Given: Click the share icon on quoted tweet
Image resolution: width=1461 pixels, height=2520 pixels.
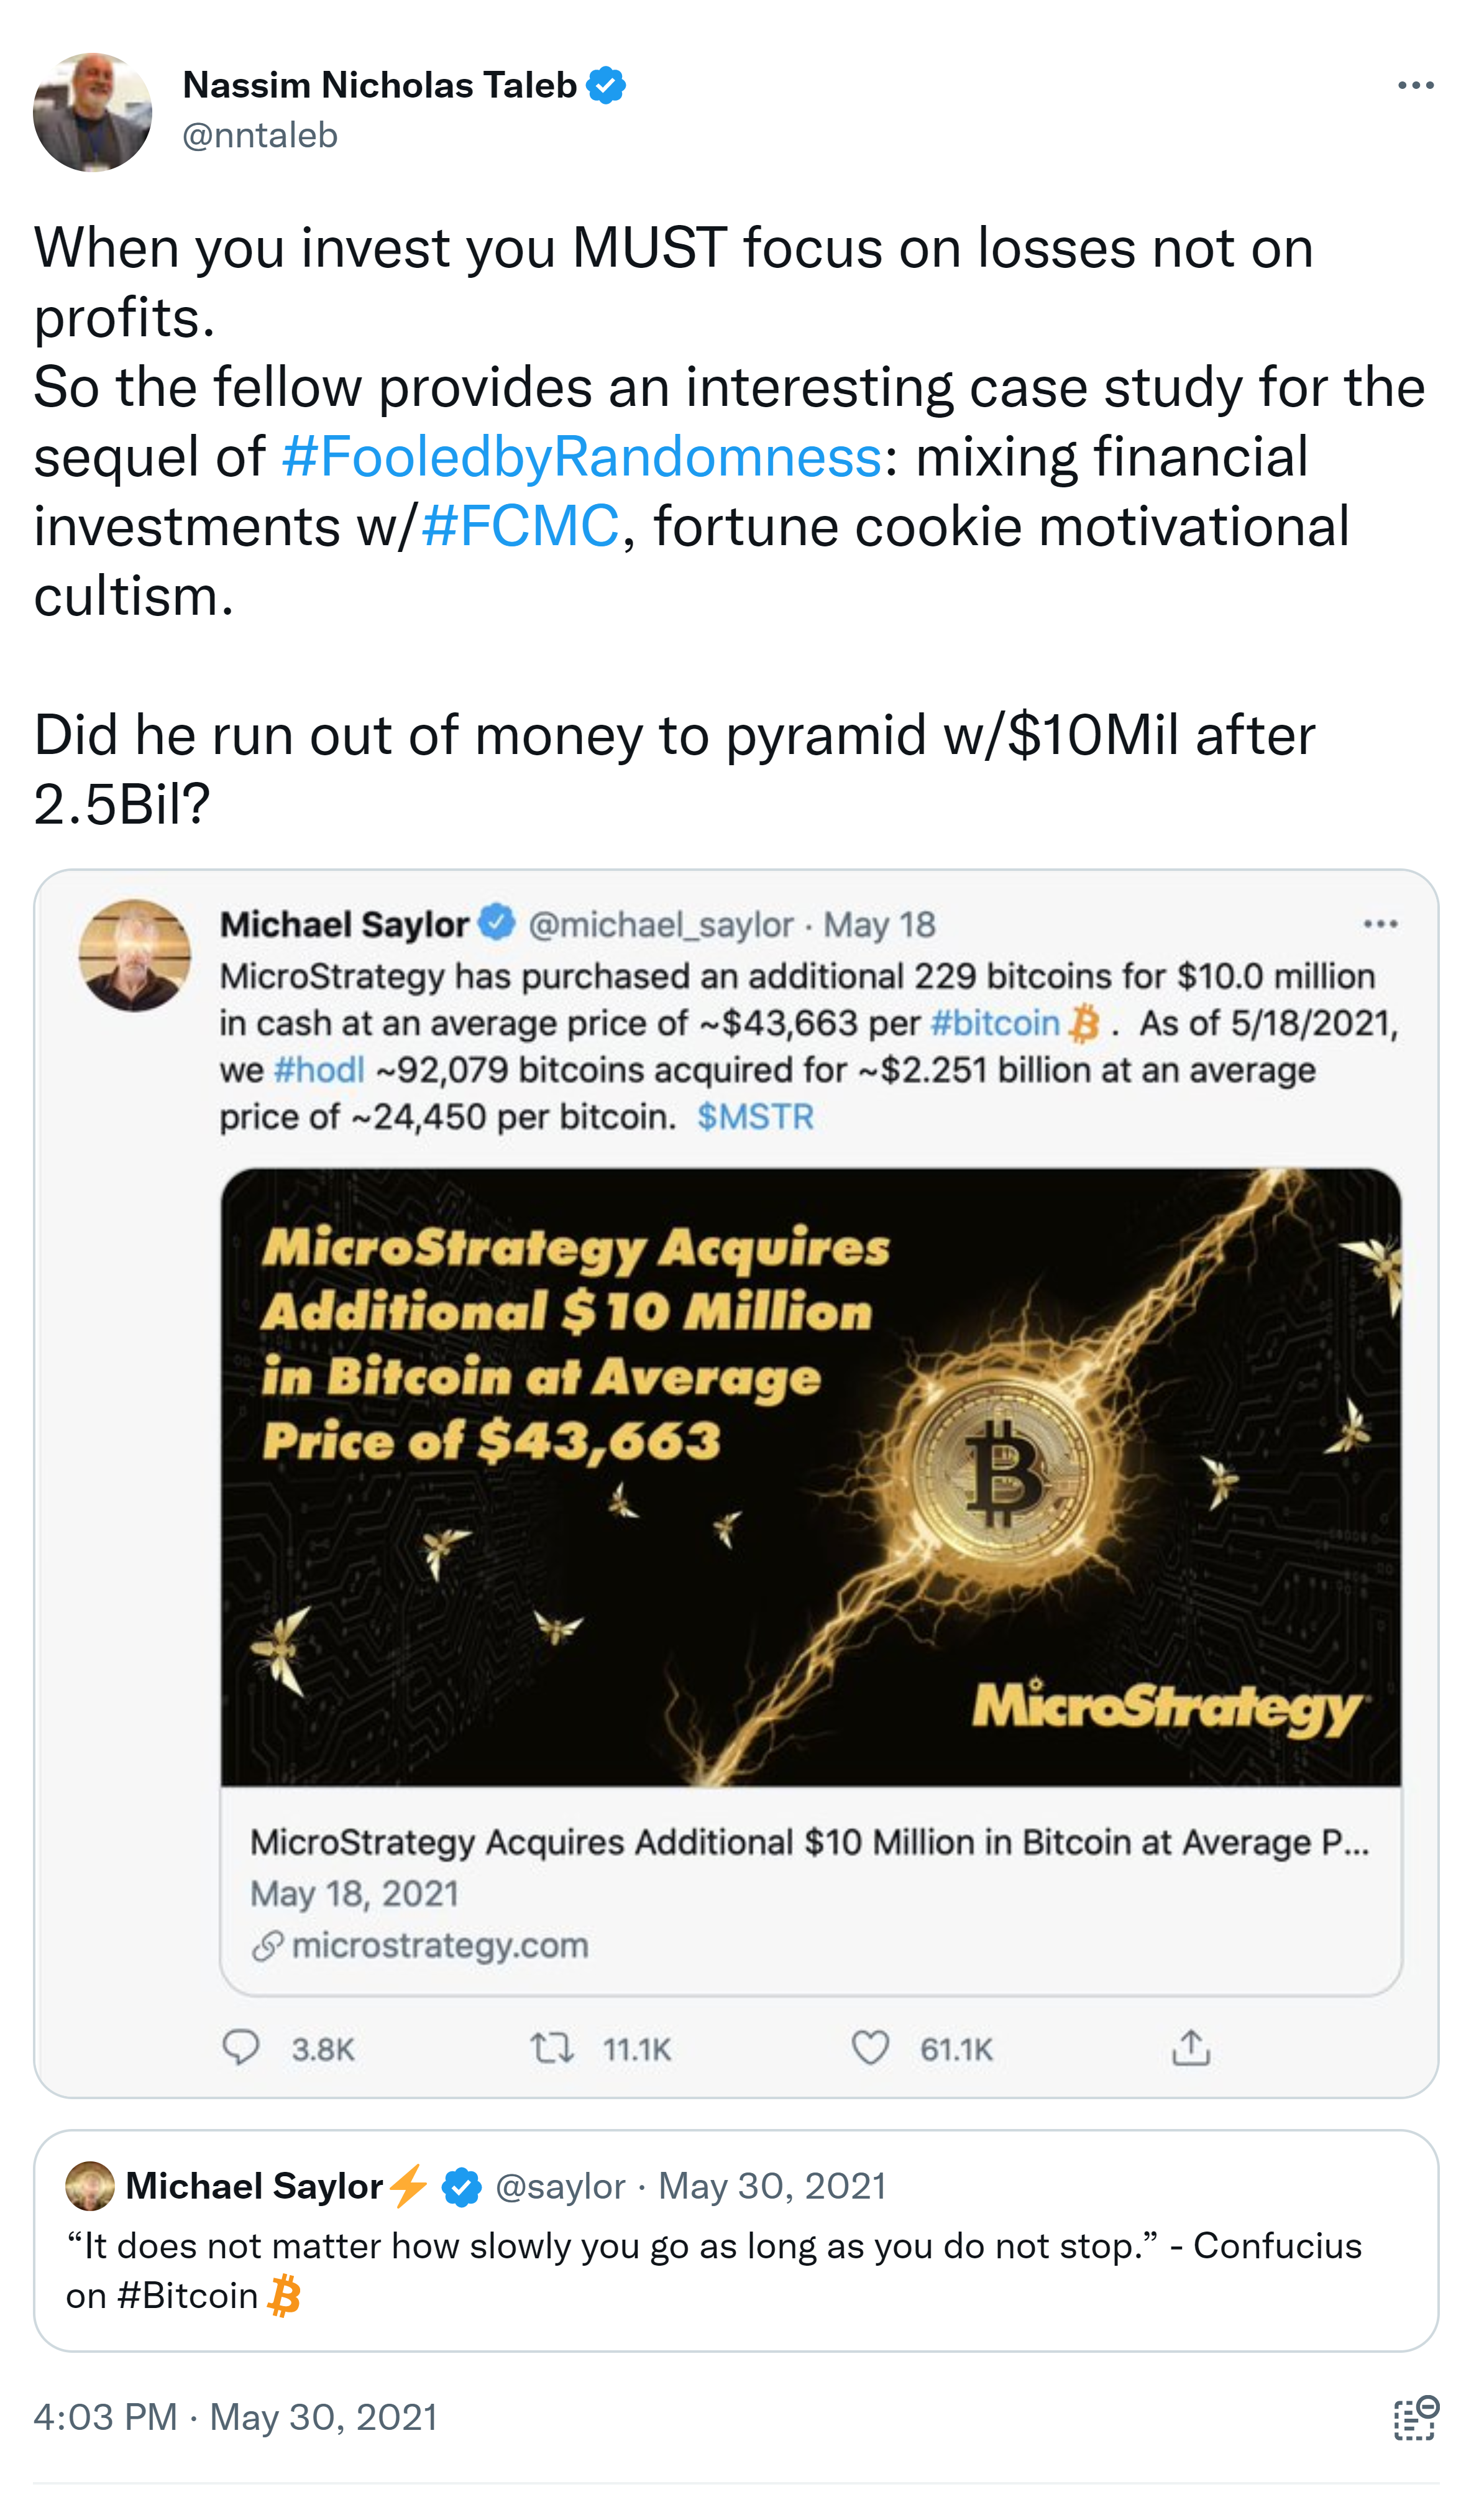Looking at the screenshot, I should (1190, 2049).
